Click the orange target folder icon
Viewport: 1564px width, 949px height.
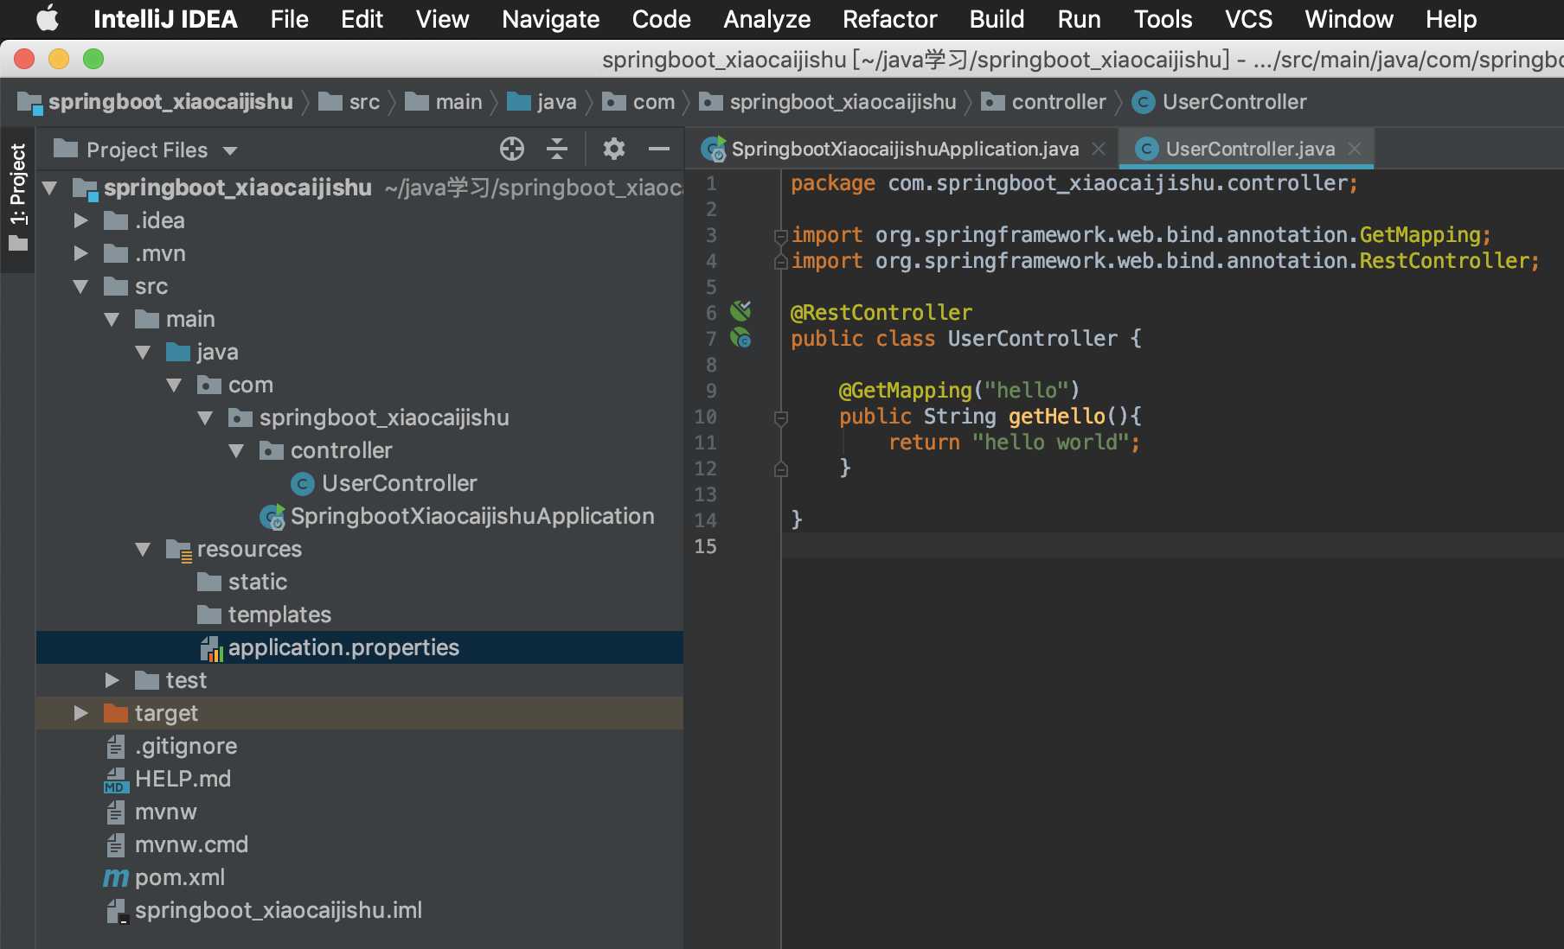click(x=116, y=713)
